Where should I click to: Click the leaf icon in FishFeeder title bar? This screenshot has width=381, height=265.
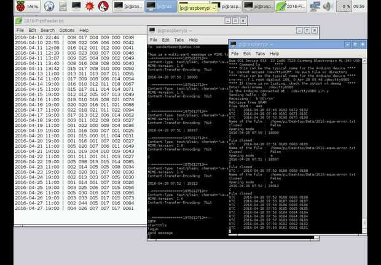pyautogui.click(x=18, y=21)
